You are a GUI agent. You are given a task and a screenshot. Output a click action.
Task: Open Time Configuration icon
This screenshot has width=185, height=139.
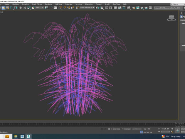pos(172,132)
